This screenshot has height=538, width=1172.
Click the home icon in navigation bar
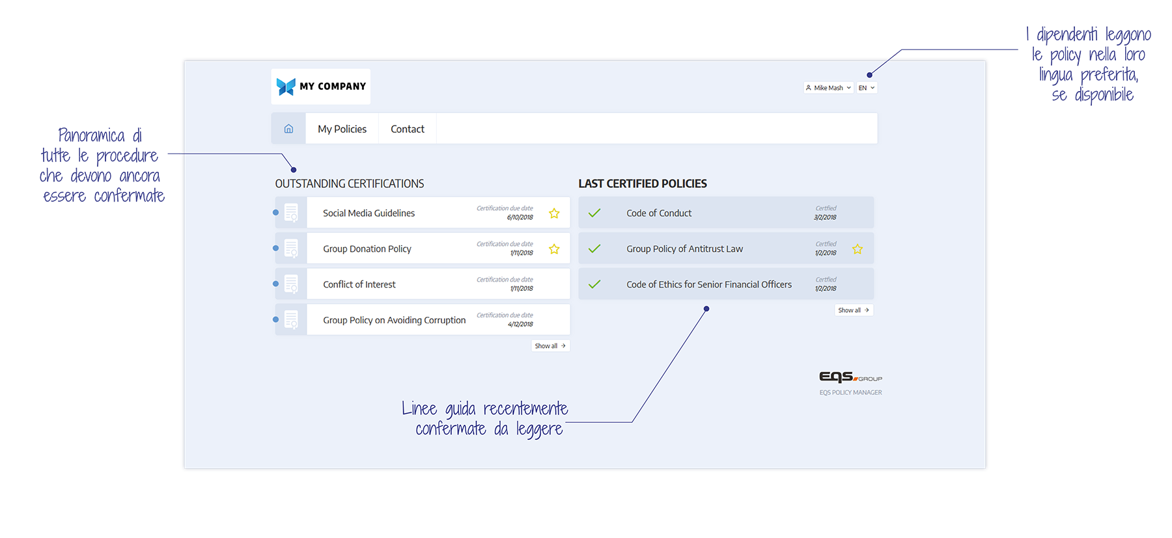coord(288,129)
